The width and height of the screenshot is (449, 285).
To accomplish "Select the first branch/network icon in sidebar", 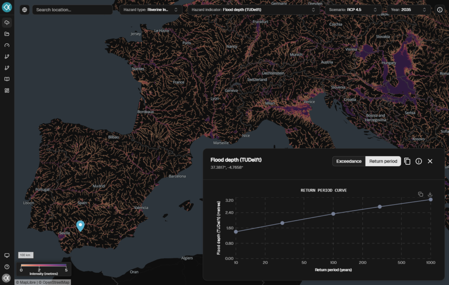I will pyautogui.click(x=6, y=56).
